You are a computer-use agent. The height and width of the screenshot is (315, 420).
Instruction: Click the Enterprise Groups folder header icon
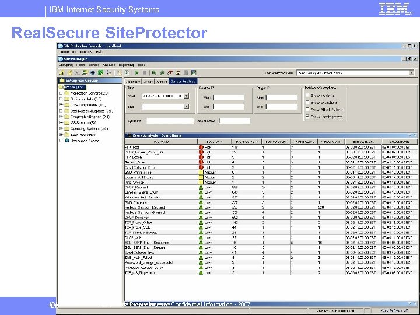point(62,80)
